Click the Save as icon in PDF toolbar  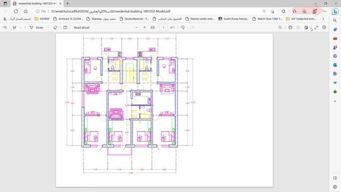click(x=306, y=27)
